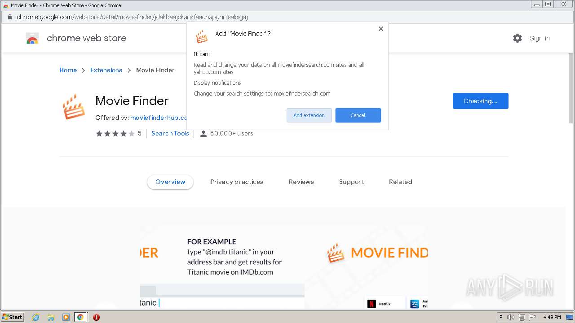Image resolution: width=575 pixels, height=323 pixels.
Task: Open File Explorer from taskbar
Action: click(x=51, y=317)
